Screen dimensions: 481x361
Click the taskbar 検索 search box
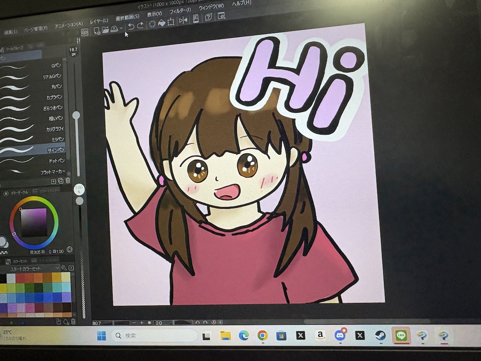pyautogui.click(x=154, y=336)
